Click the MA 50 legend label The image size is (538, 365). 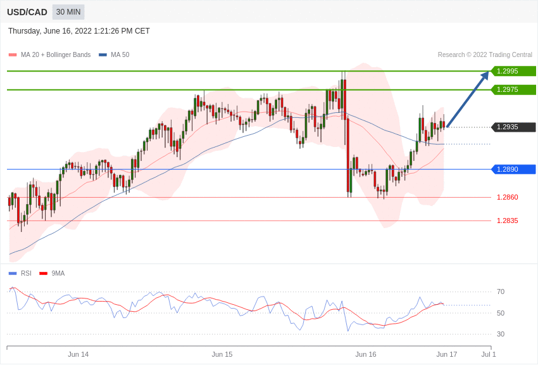click(120, 55)
